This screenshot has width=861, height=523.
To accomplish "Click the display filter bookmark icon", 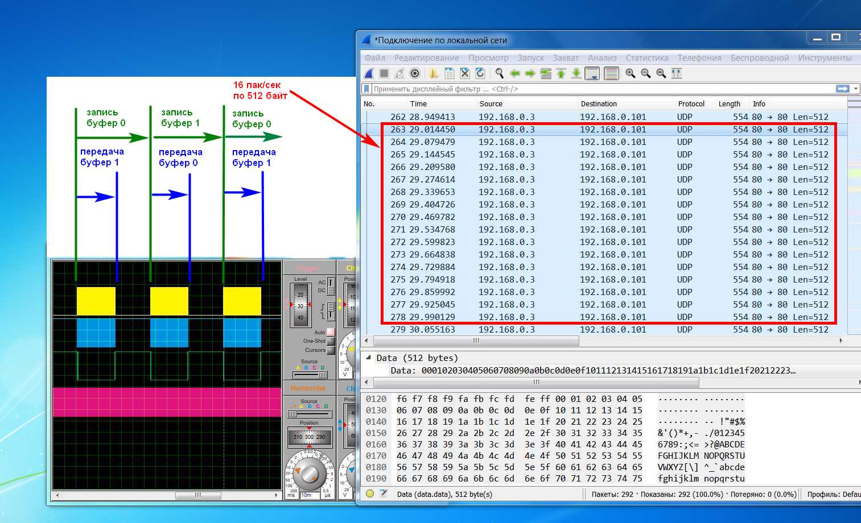I will click(367, 89).
